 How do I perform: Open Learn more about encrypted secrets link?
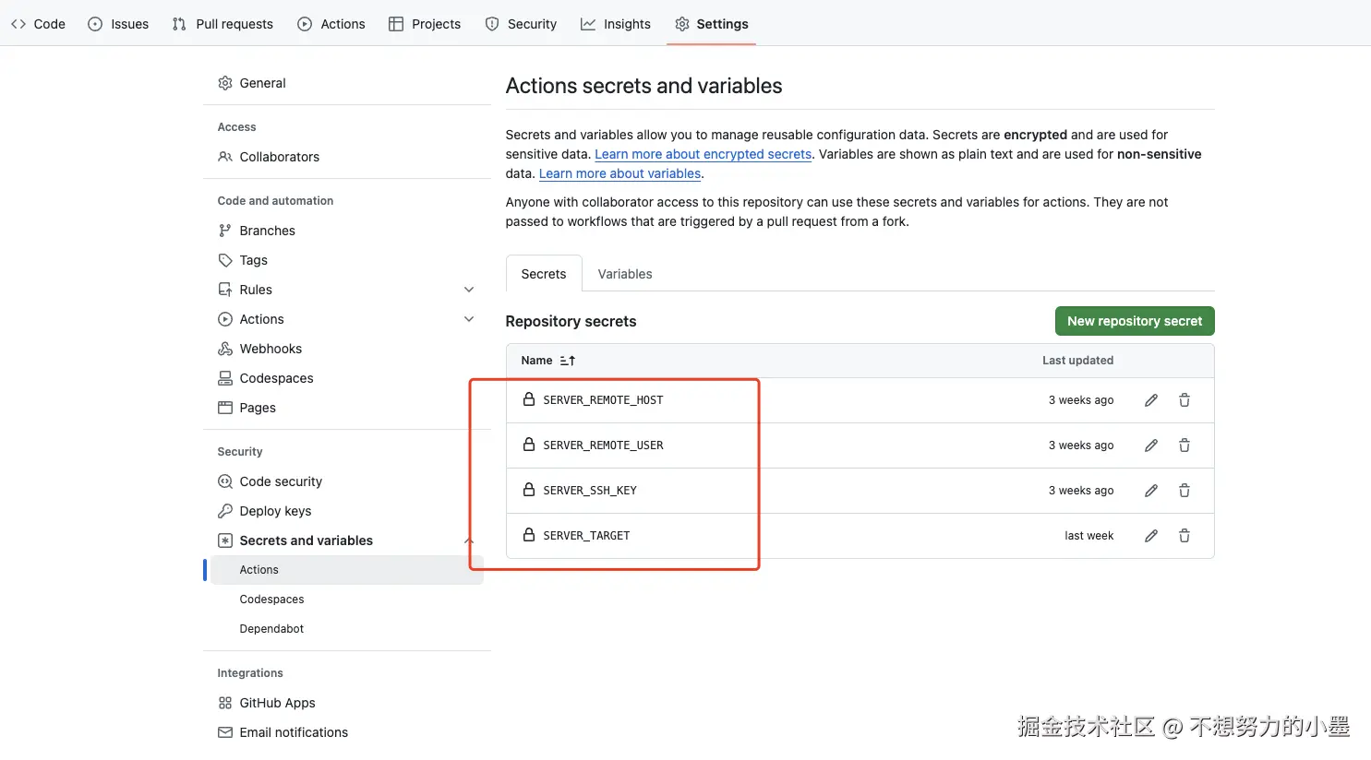point(703,154)
